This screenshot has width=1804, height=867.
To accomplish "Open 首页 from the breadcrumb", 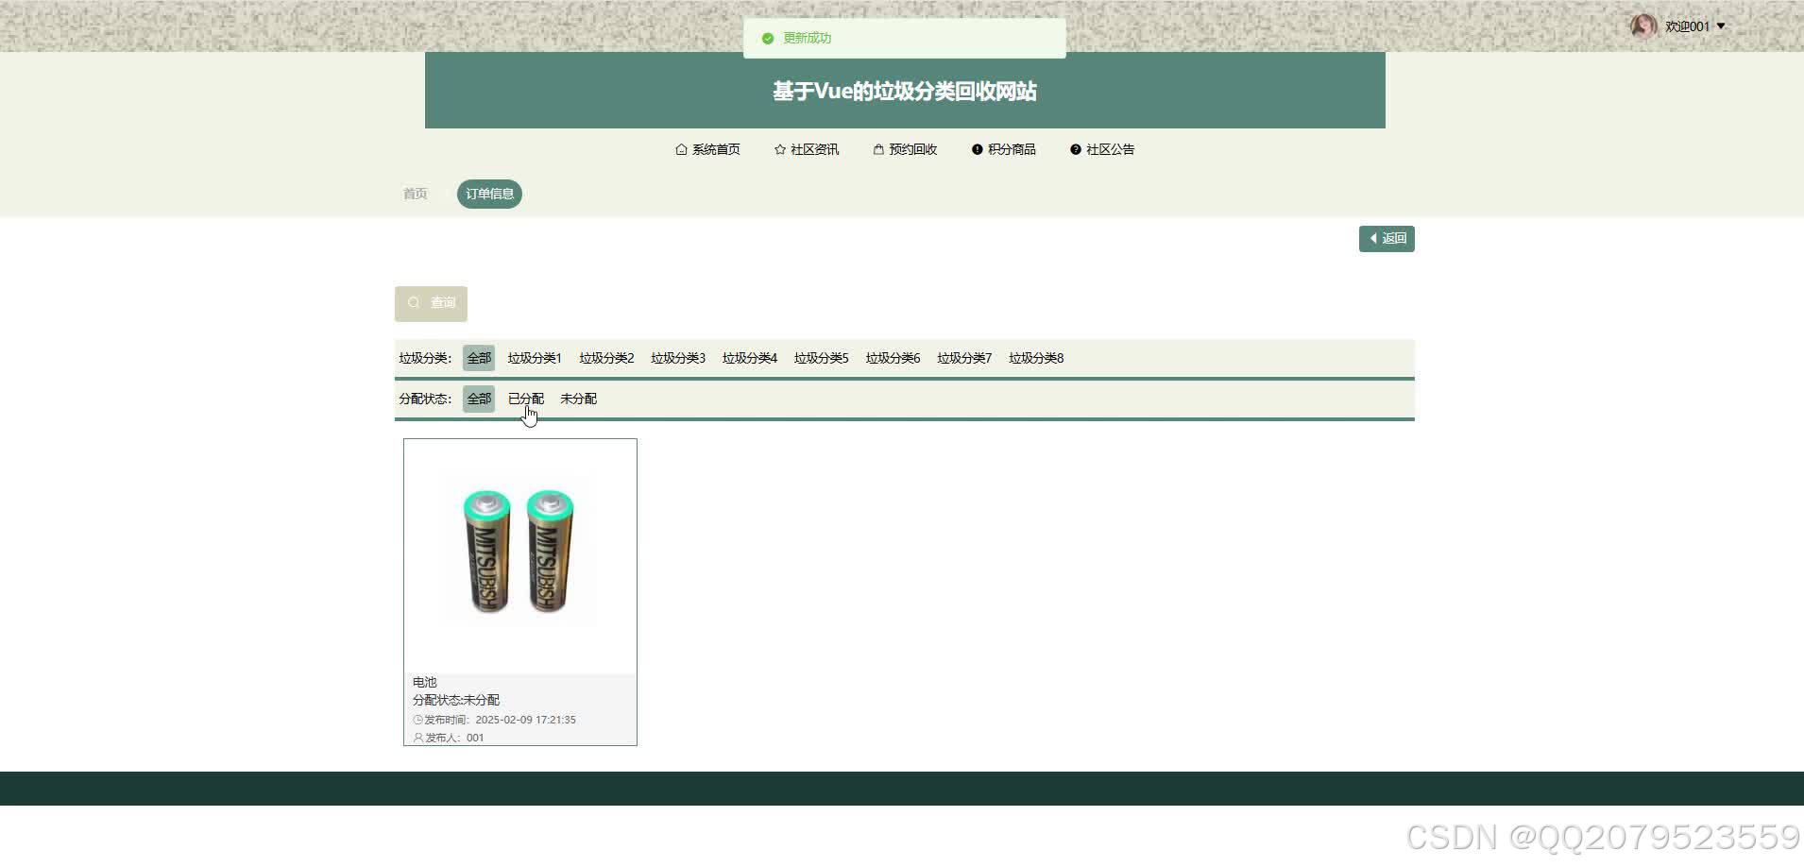I will (x=415, y=193).
